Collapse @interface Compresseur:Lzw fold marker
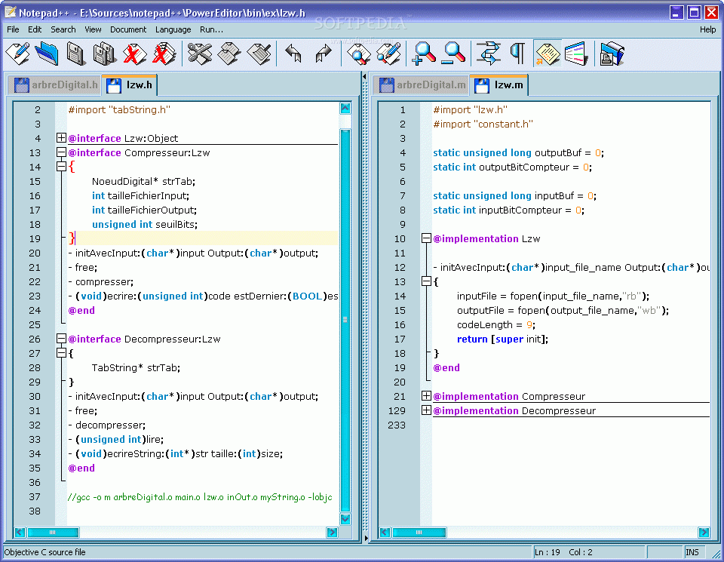This screenshot has width=724, height=562. pos(61,152)
